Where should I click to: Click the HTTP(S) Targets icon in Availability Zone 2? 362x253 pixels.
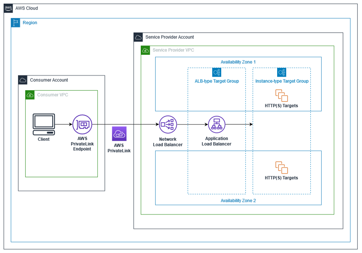click(282, 167)
